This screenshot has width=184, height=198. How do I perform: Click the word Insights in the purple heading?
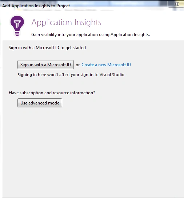pyautogui.click(x=88, y=22)
